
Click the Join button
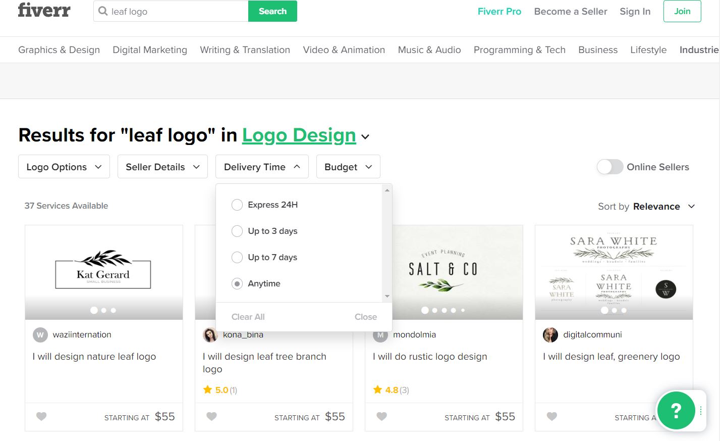pyautogui.click(x=682, y=11)
